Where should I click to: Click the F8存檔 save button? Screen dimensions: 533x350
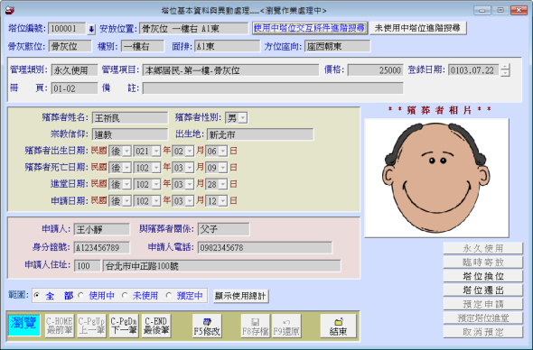tap(256, 326)
